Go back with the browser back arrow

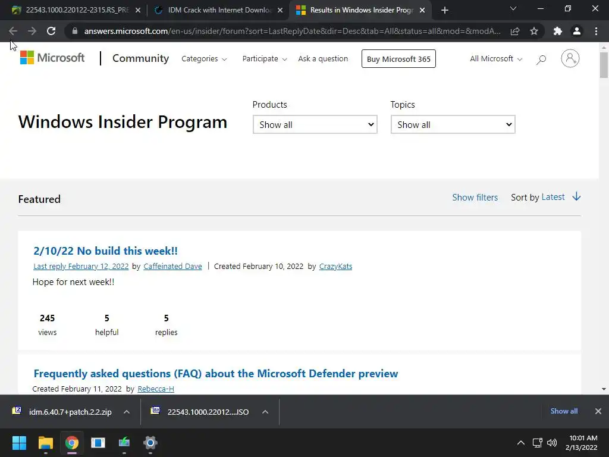[x=13, y=31]
